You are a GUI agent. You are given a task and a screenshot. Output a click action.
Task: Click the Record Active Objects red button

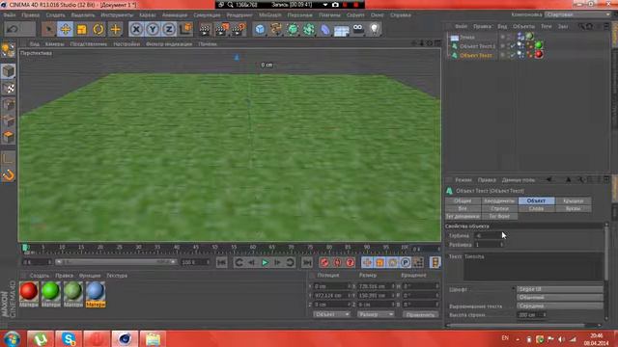coord(324,262)
